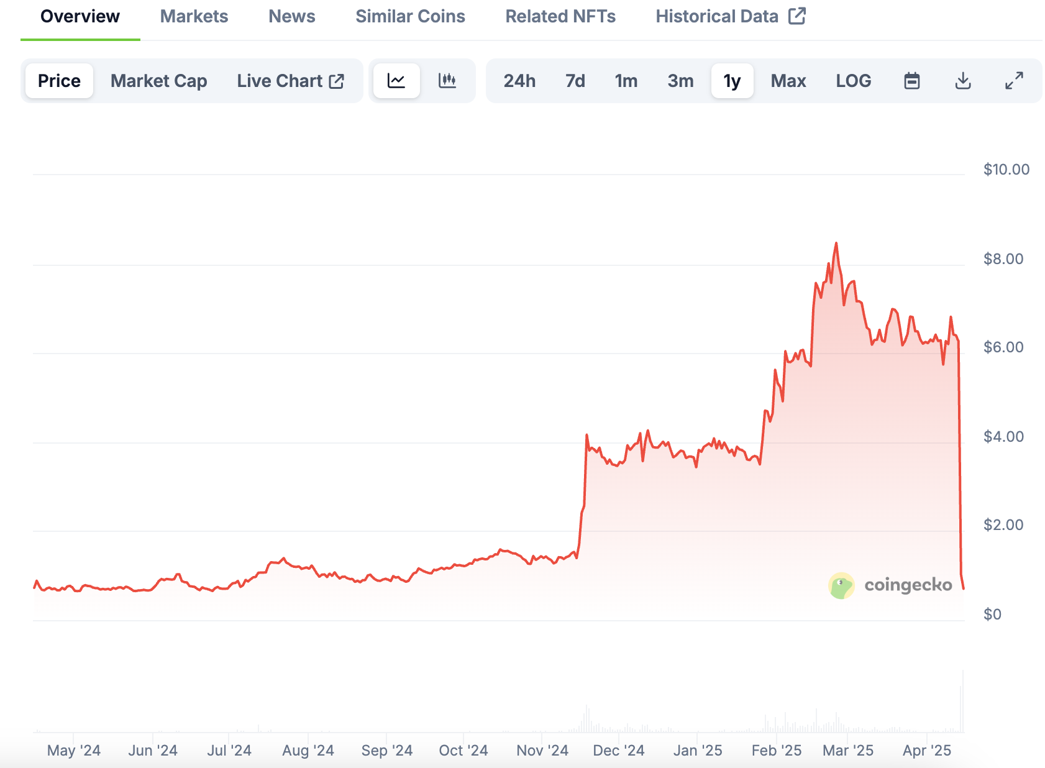View the Related NFTs tab
This screenshot has height=768, width=1045.
point(560,16)
